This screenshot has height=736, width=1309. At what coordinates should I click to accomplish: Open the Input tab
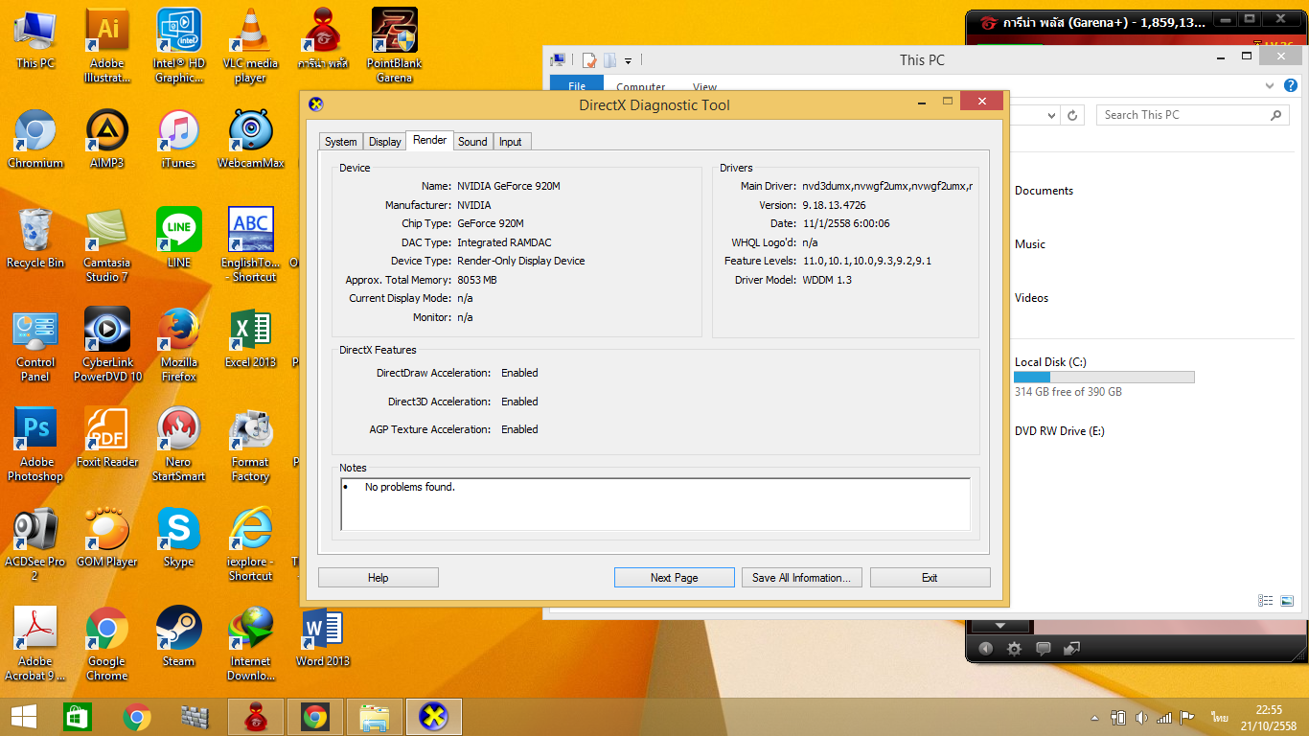511,142
